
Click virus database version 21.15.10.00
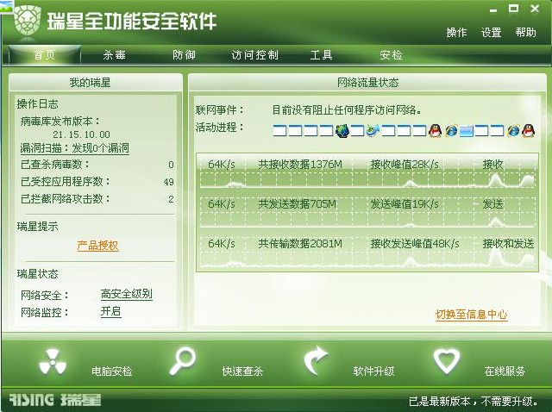[x=81, y=134]
